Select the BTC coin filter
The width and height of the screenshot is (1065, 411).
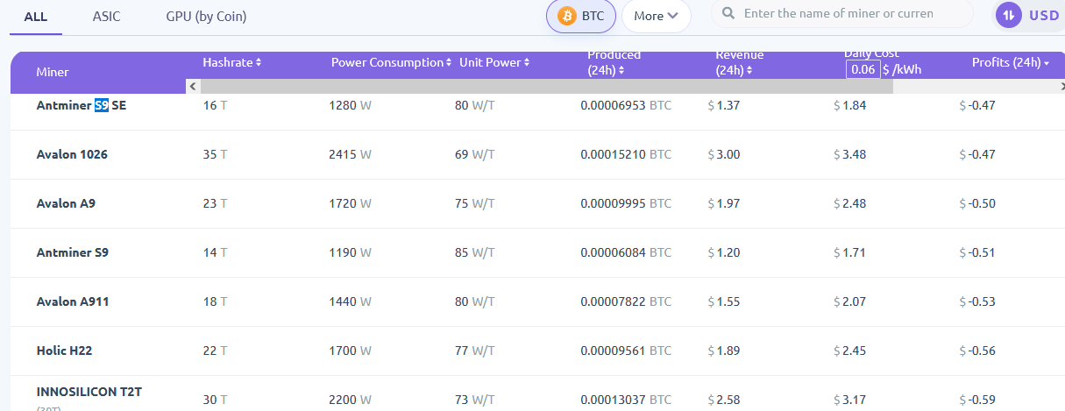(581, 16)
